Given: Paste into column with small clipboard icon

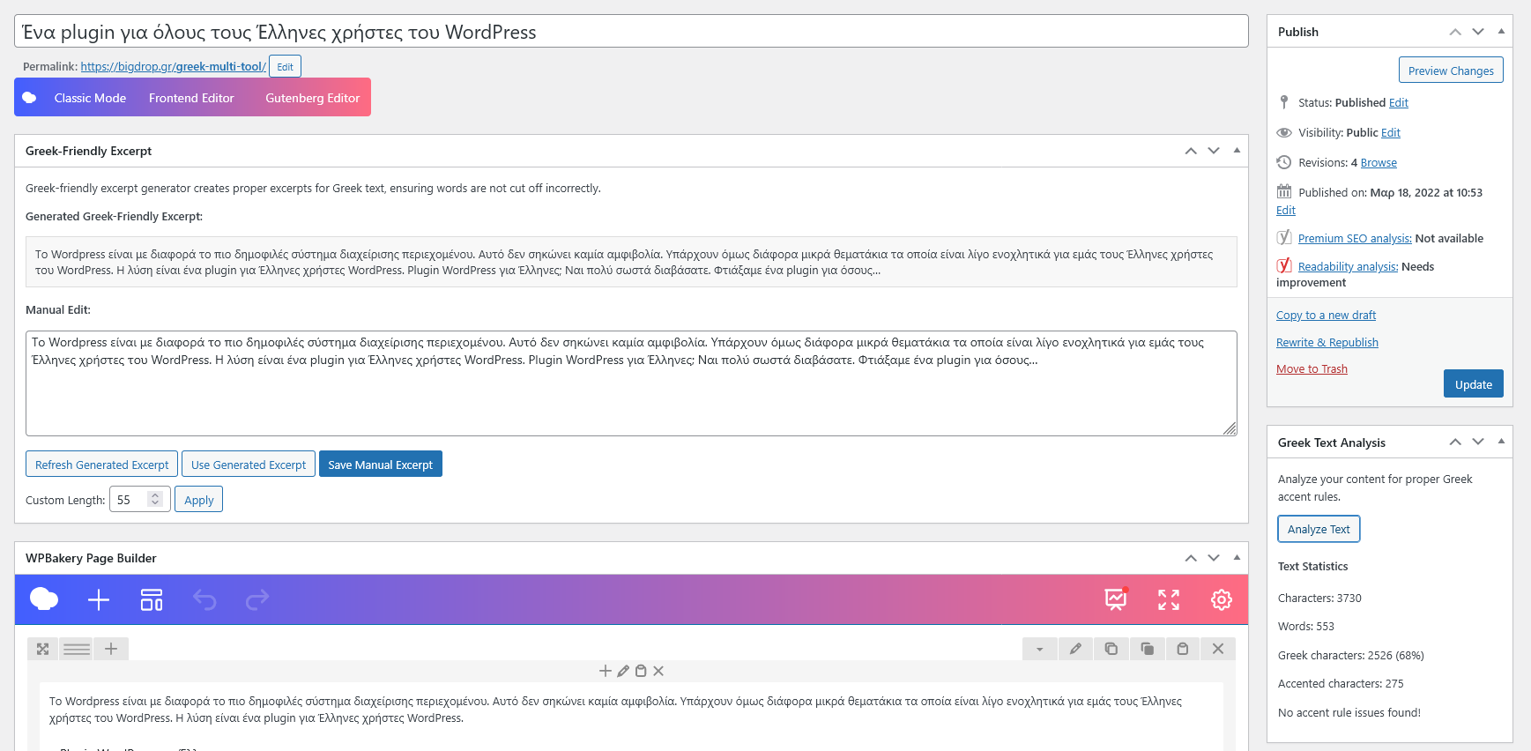Looking at the screenshot, I should point(641,671).
